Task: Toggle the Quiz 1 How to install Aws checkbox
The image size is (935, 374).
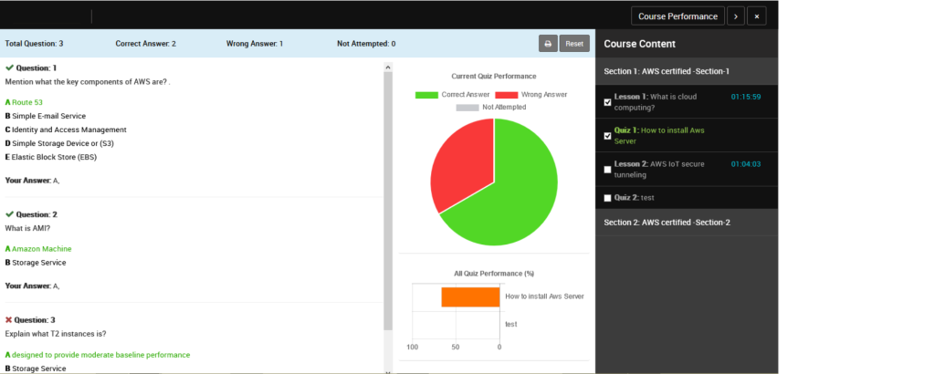Action: click(607, 136)
